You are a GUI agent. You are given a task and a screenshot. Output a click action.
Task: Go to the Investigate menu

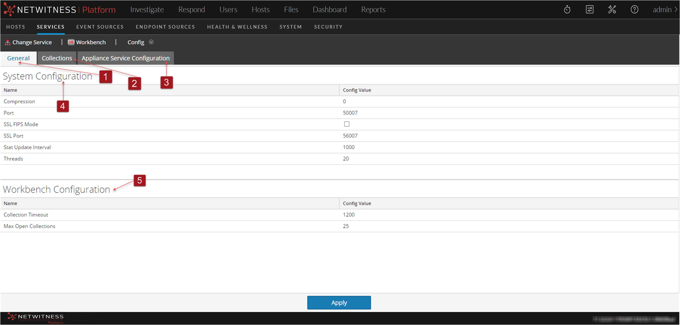[147, 10]
